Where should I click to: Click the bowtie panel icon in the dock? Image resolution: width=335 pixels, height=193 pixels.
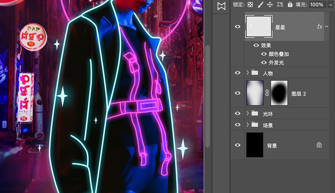point(221,6)
